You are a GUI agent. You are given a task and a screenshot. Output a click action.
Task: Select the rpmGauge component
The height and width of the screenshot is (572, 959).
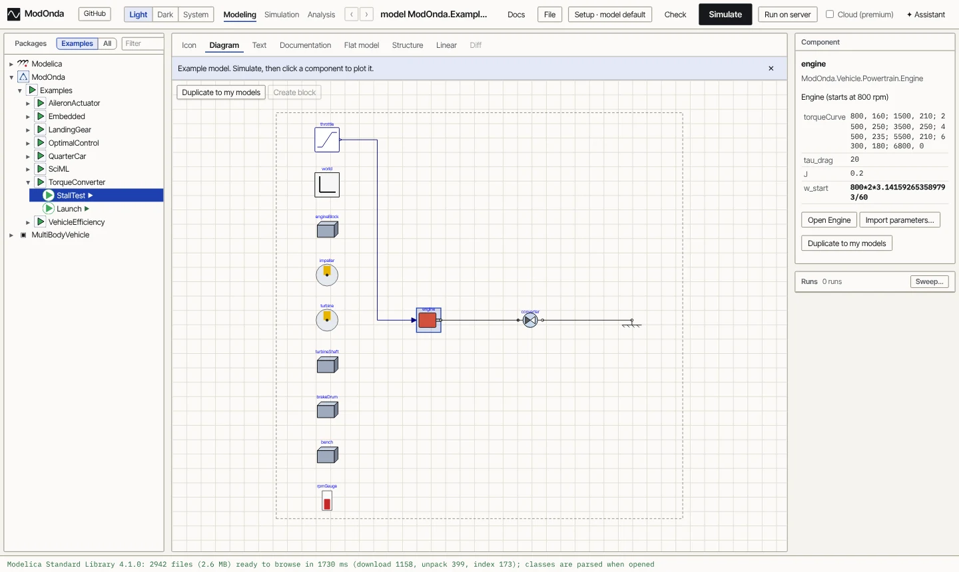[x=327, y=501]
